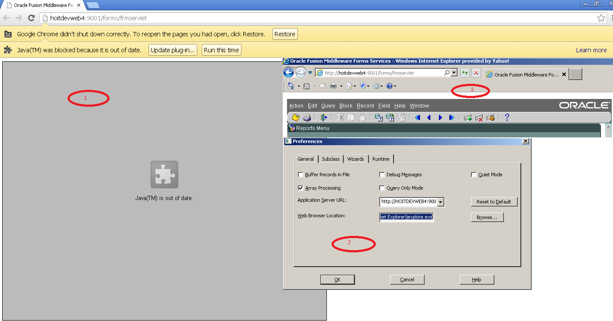The width and height of the screenshot is (613, 321).
Task: Open the Record menu in Oracle Forms
Action: pyautogui.click(x=365, y=106)
